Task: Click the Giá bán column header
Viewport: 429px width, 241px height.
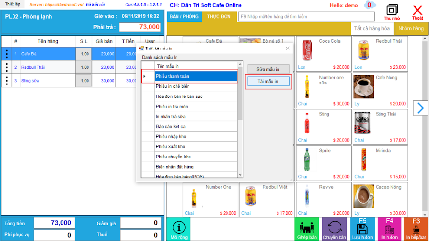Action: [104, 42]
